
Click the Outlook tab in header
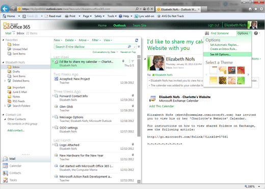[120, 25]
